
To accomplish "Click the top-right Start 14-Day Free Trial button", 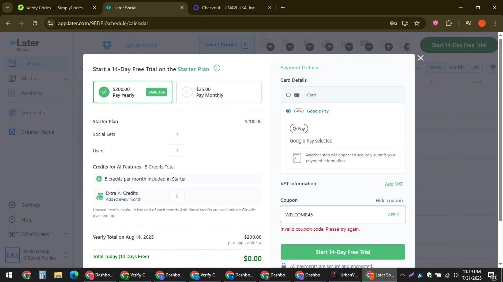I will [x=459, y=45].
